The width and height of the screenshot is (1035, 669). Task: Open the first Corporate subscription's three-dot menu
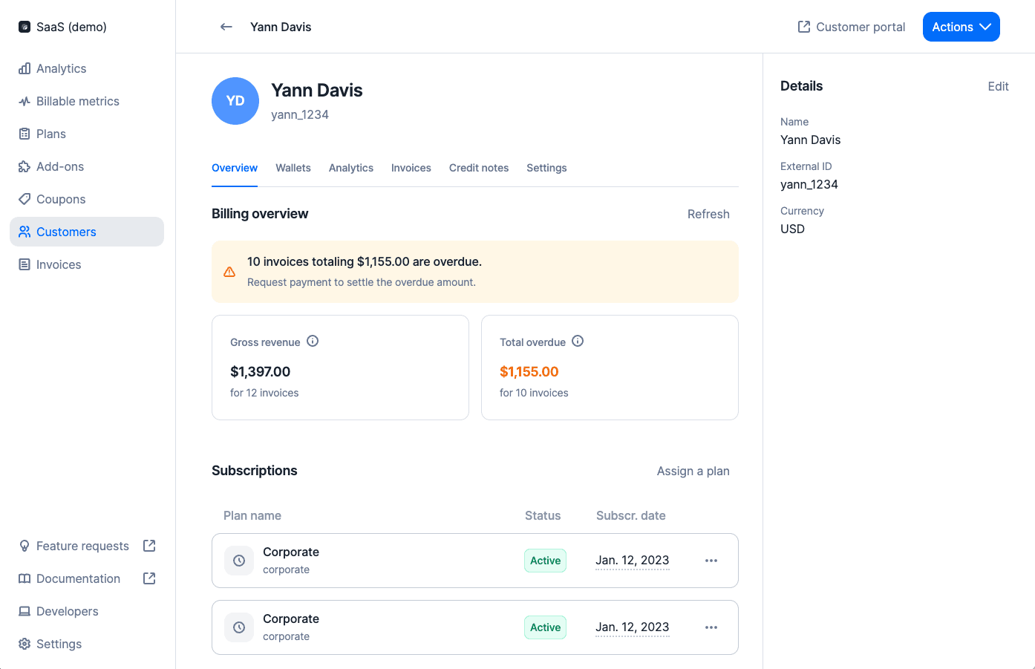coord(711,561)
